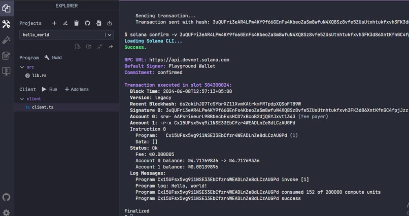Open the Explorer sidebar icon
The height and width of the screenshot is (216, 409).
tap(6, 8)
